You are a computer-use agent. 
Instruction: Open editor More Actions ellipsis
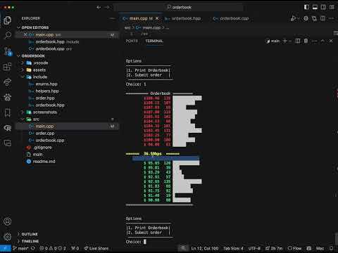coord(331,18)
